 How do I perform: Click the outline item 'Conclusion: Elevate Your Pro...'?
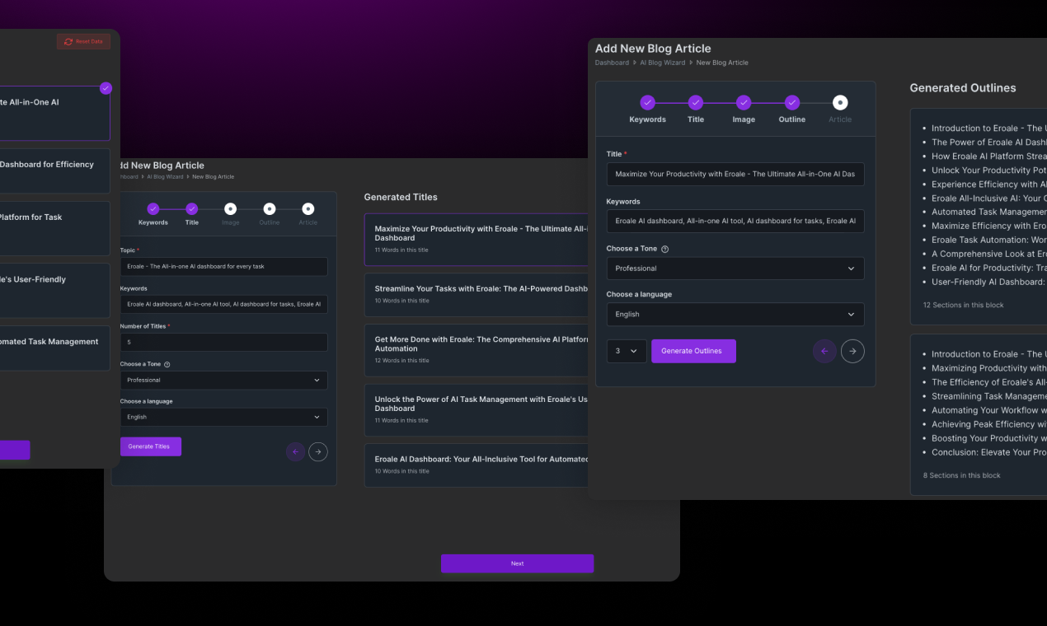click(989, 452)
